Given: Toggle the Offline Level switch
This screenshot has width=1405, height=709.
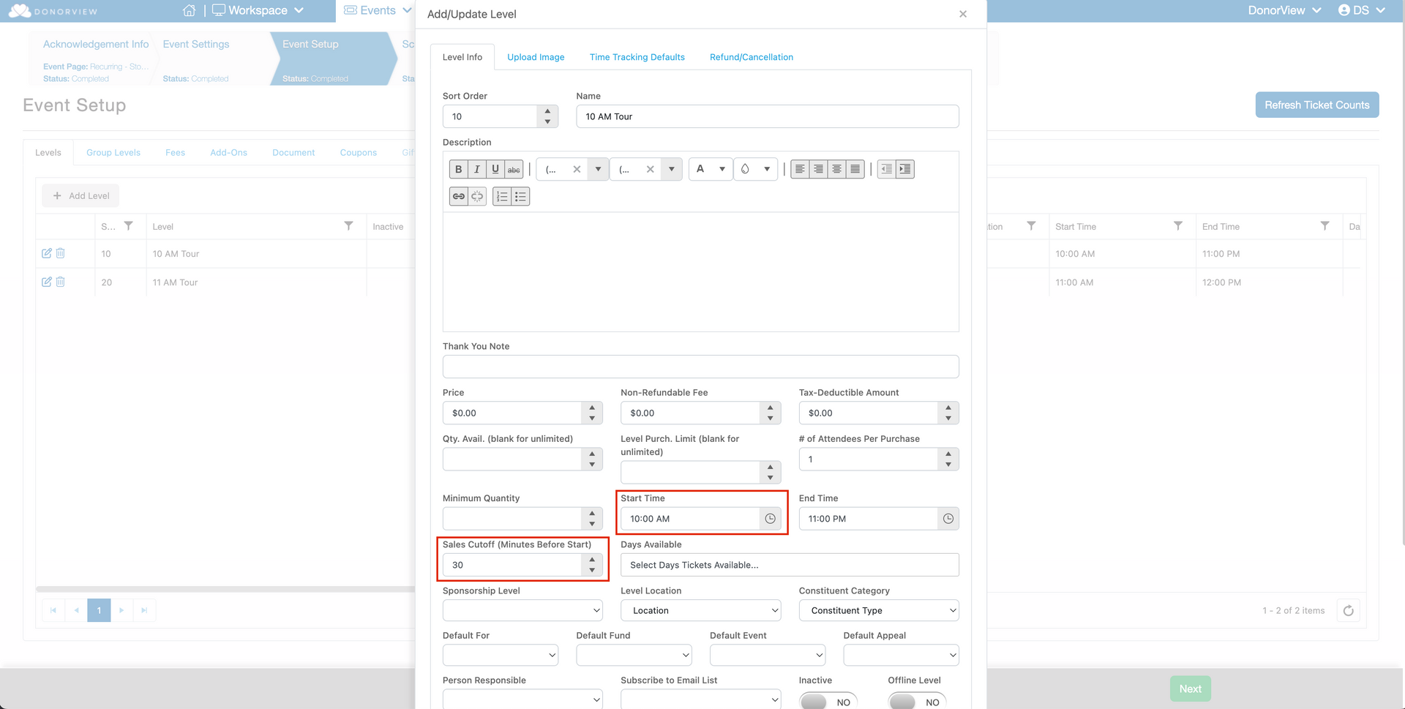Looking at the screenshot, I should tap(917, 702).
